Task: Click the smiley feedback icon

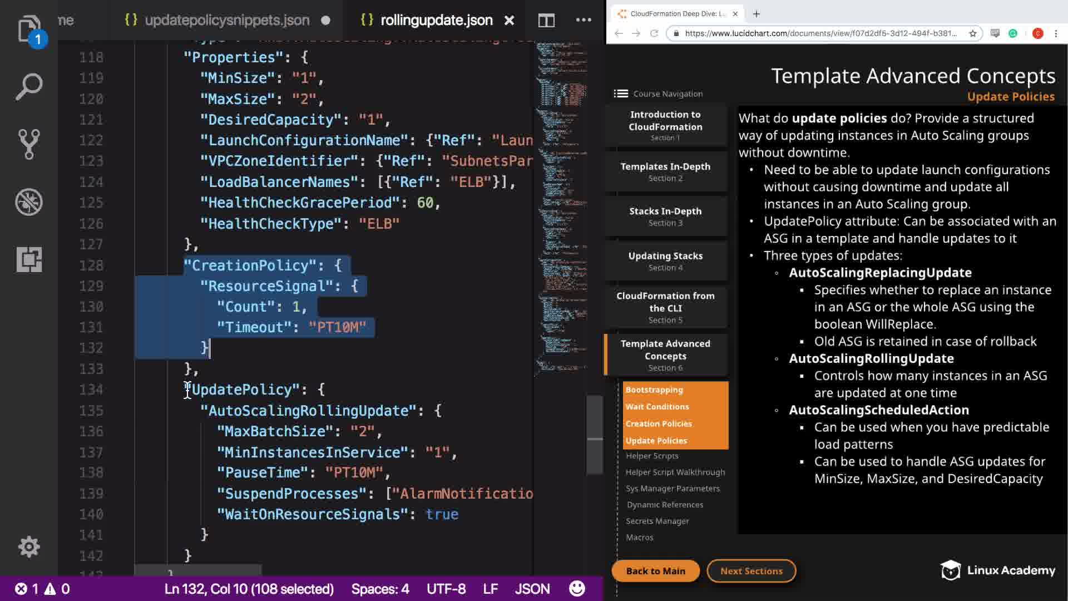Action: click(577, 589)
